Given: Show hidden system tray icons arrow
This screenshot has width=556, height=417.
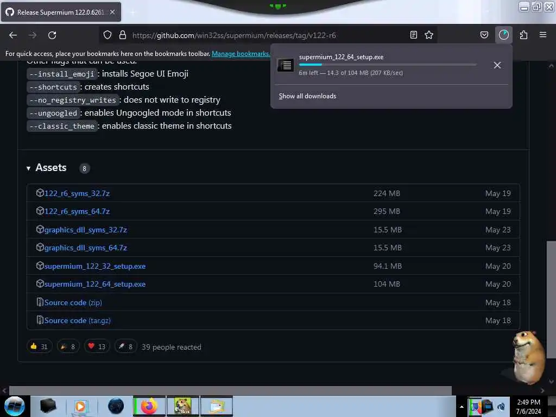Looking at the screenshot, I should tap(462, 407).
